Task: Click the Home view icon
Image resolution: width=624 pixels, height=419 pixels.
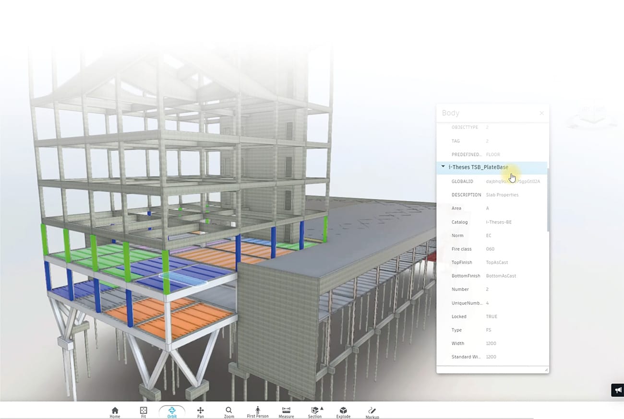Action: (115, 412)
